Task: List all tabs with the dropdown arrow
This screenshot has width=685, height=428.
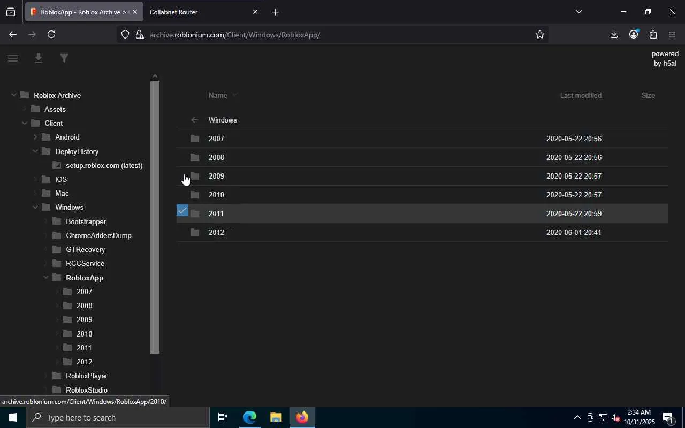Action: click(x=579, y=12)
